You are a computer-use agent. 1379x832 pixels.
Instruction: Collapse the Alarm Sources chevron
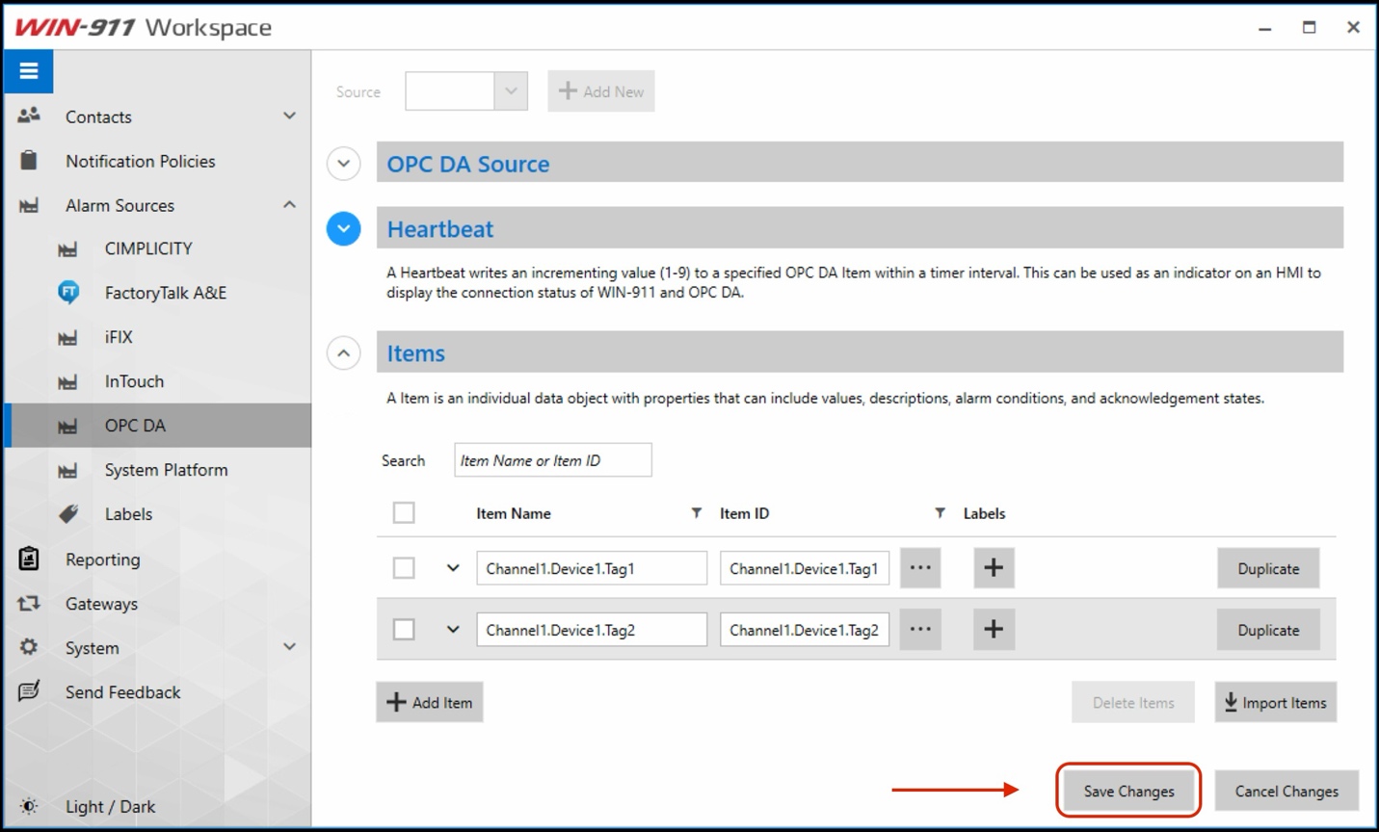click(x=289, y=204)
